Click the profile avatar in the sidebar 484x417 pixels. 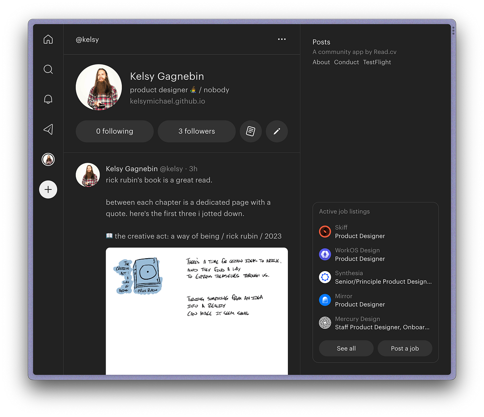click(48, 159)
